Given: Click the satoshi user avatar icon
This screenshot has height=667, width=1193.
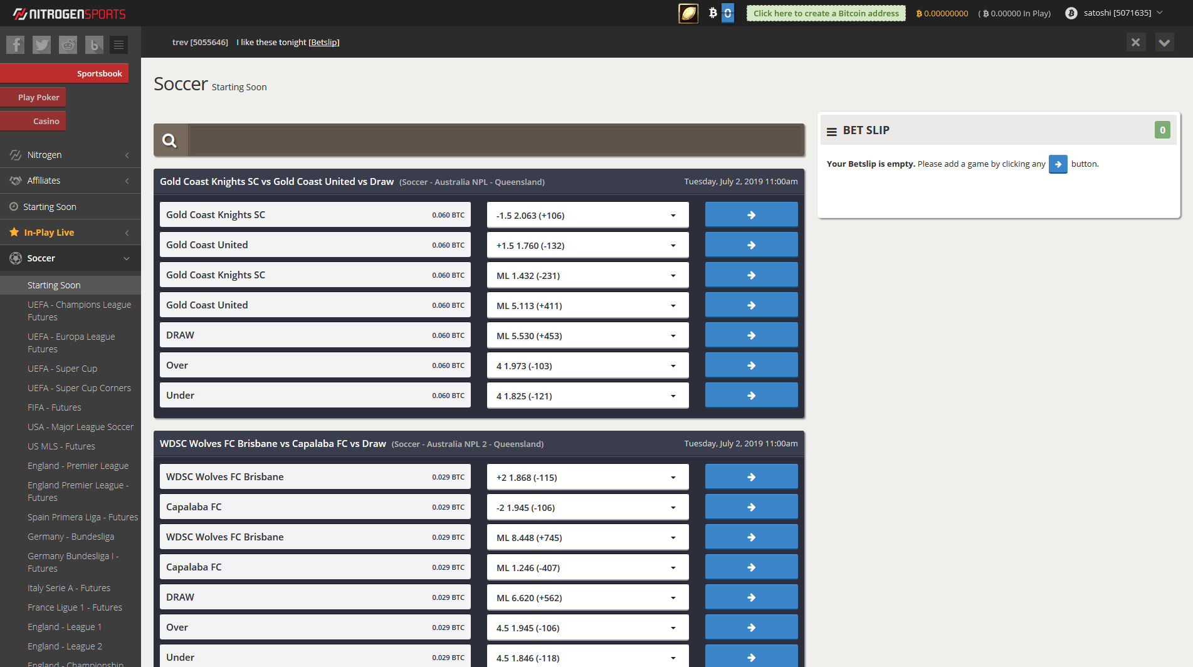Looking at the screenshot, I should pos(1071,13).
